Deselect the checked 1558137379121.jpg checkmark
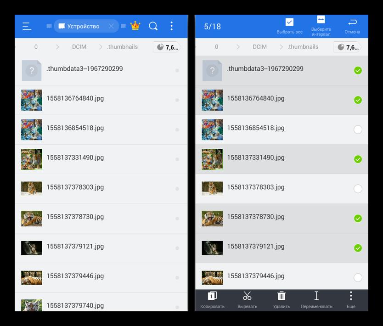The width and height of the screenshot is (383, 326). tap(358, 248)
